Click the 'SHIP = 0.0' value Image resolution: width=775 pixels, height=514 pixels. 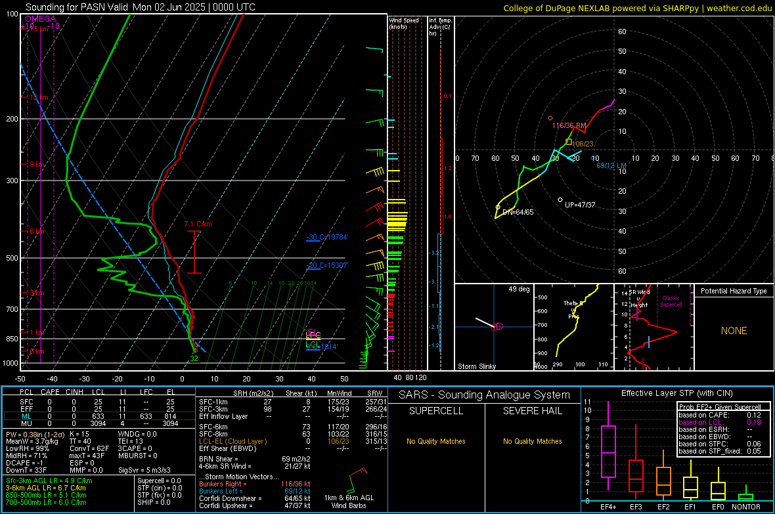(154, 502)
